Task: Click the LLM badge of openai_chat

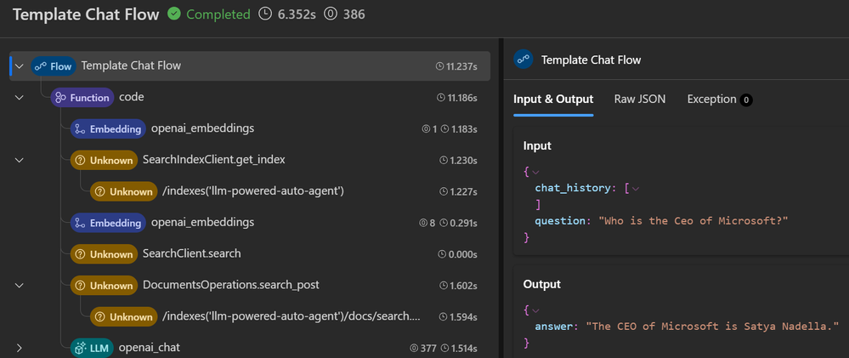Action: pyautogui.click(x=92, y=348)
